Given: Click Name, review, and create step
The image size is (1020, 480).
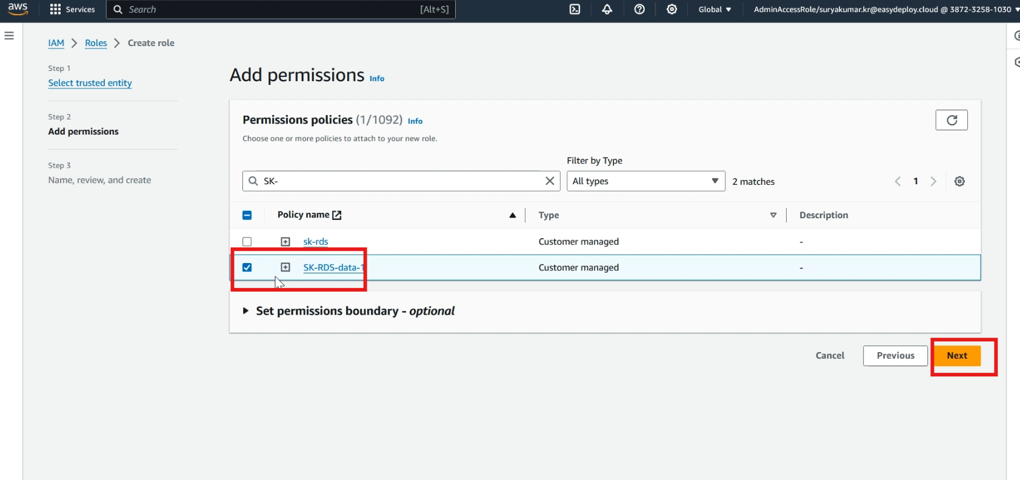Looking at the screenshot, I should pyautogui.click(x=99, y=180).
